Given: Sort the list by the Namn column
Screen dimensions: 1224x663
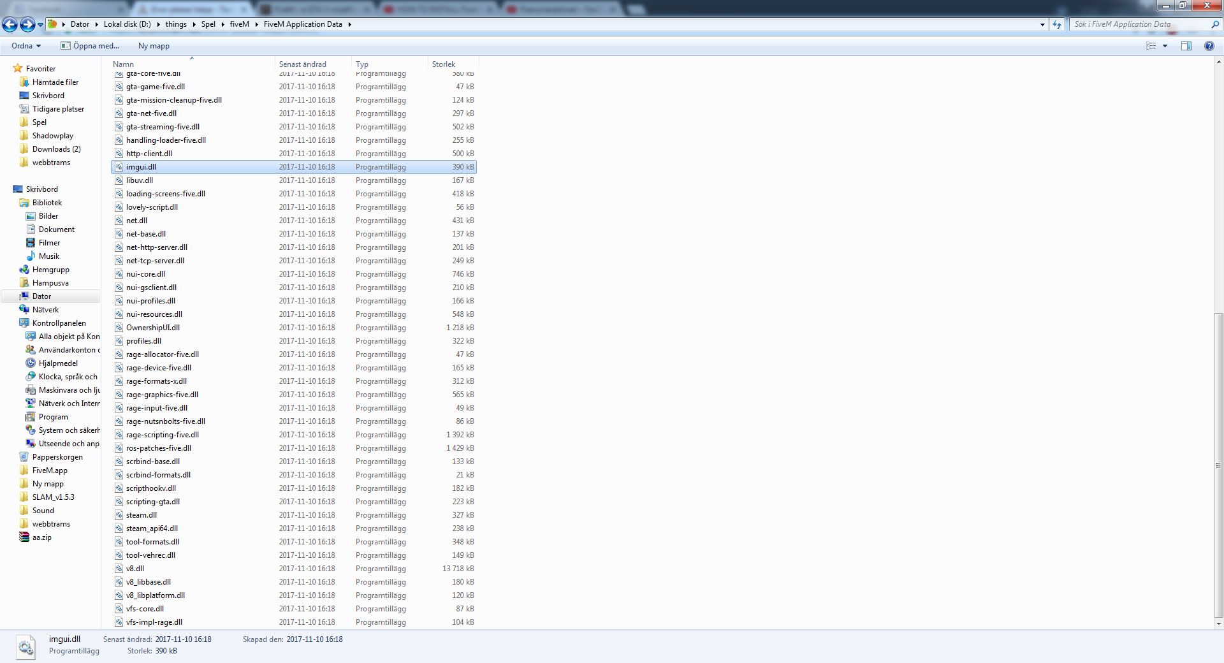Looking at the screenshot, I should (192, 64).
